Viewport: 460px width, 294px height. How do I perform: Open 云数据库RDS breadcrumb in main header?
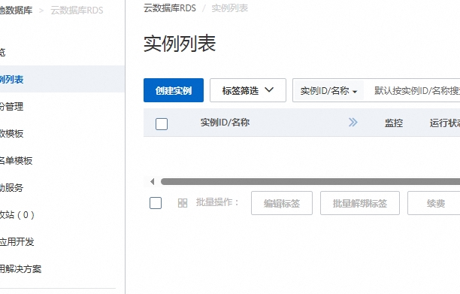tap(170, 8)
